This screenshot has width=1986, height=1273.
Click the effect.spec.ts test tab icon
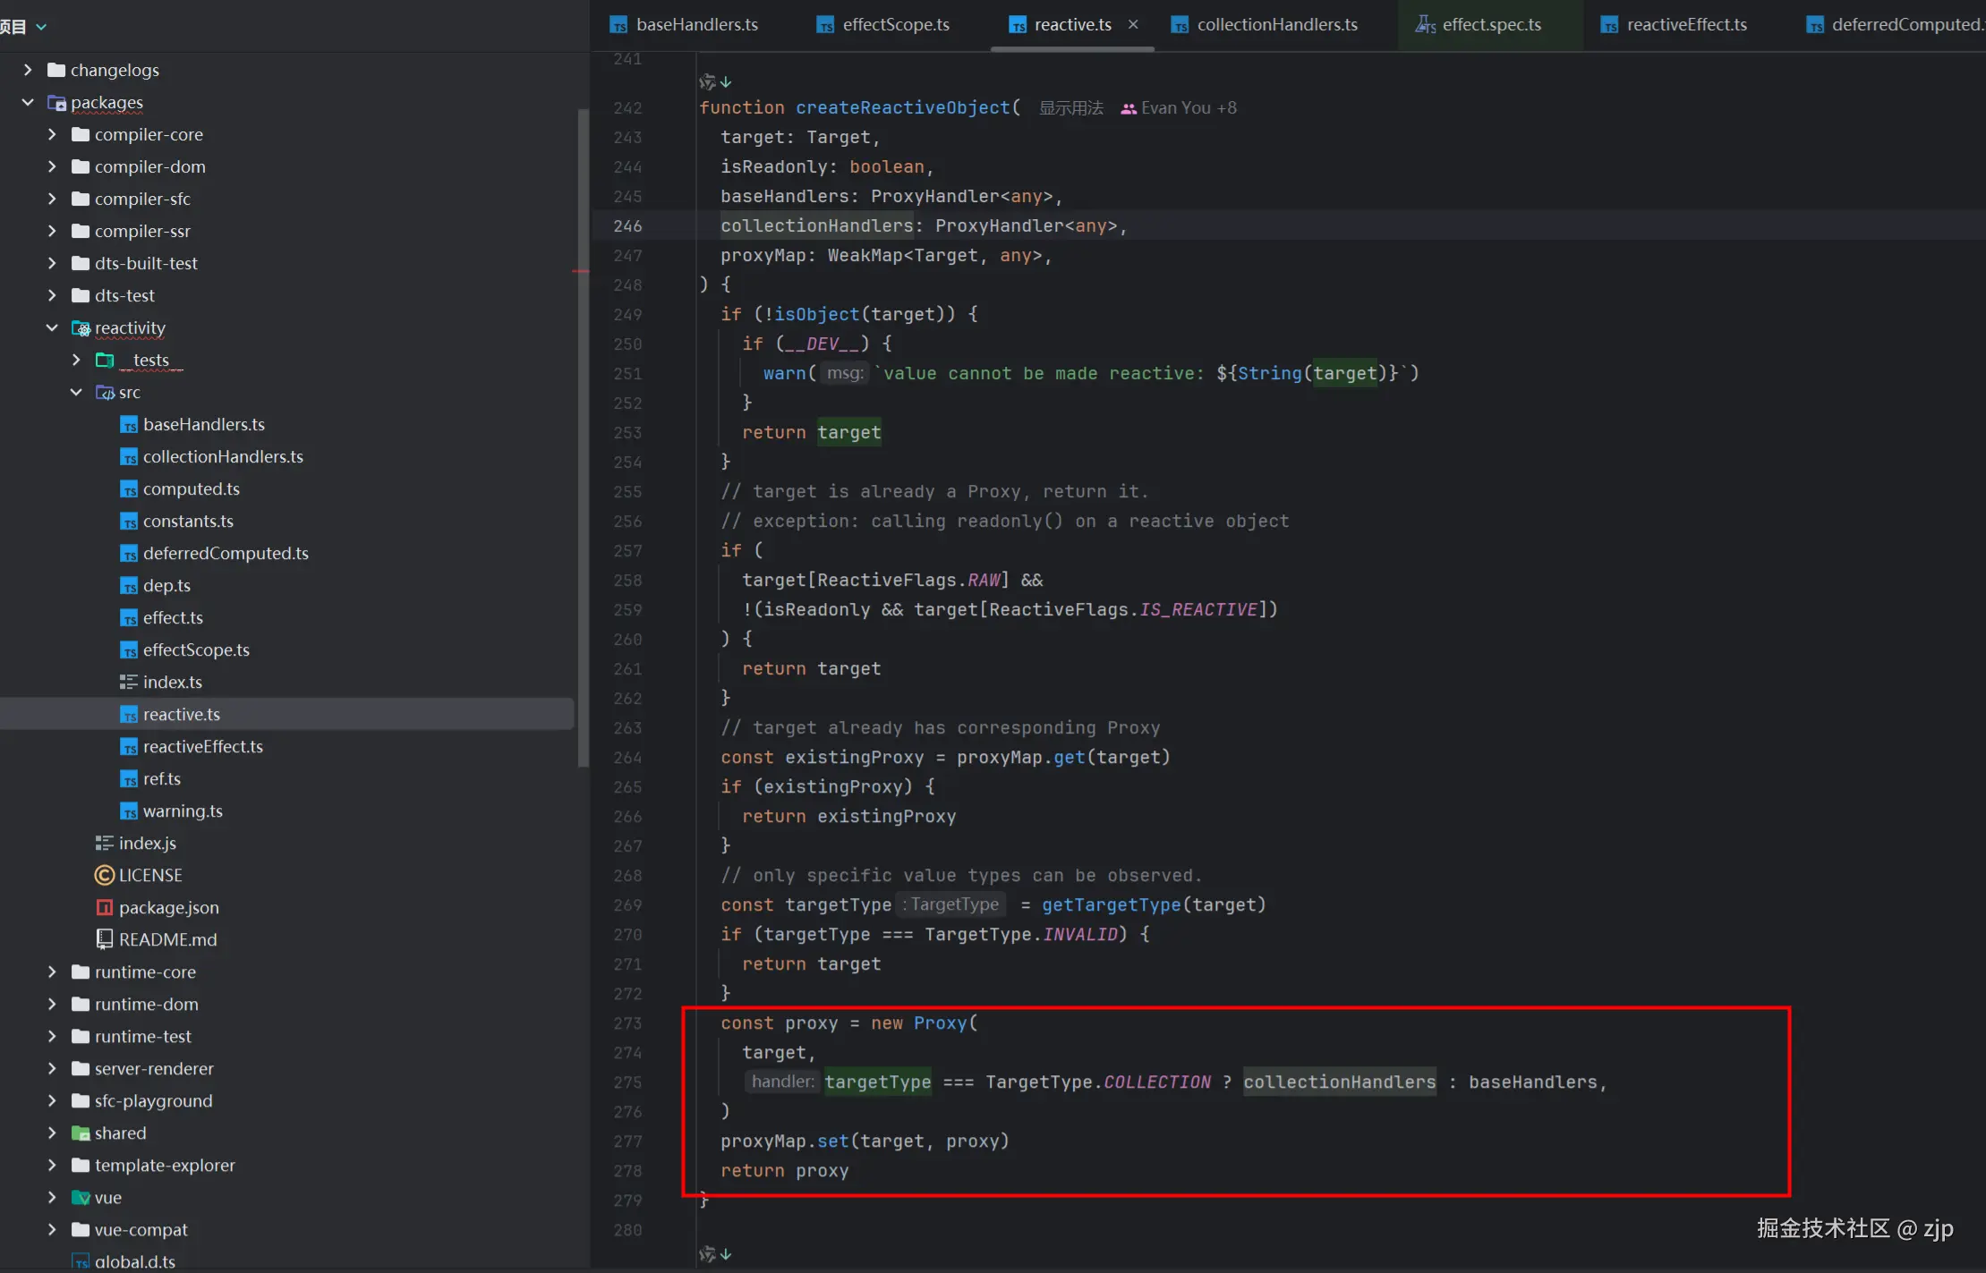tap(1425, 25)
